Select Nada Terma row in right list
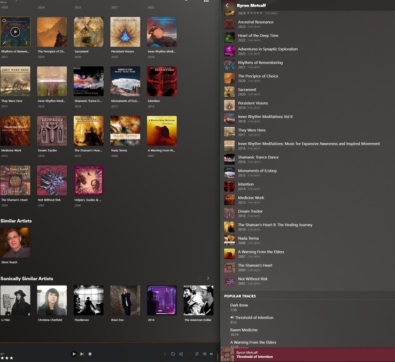 coord(308,241)
